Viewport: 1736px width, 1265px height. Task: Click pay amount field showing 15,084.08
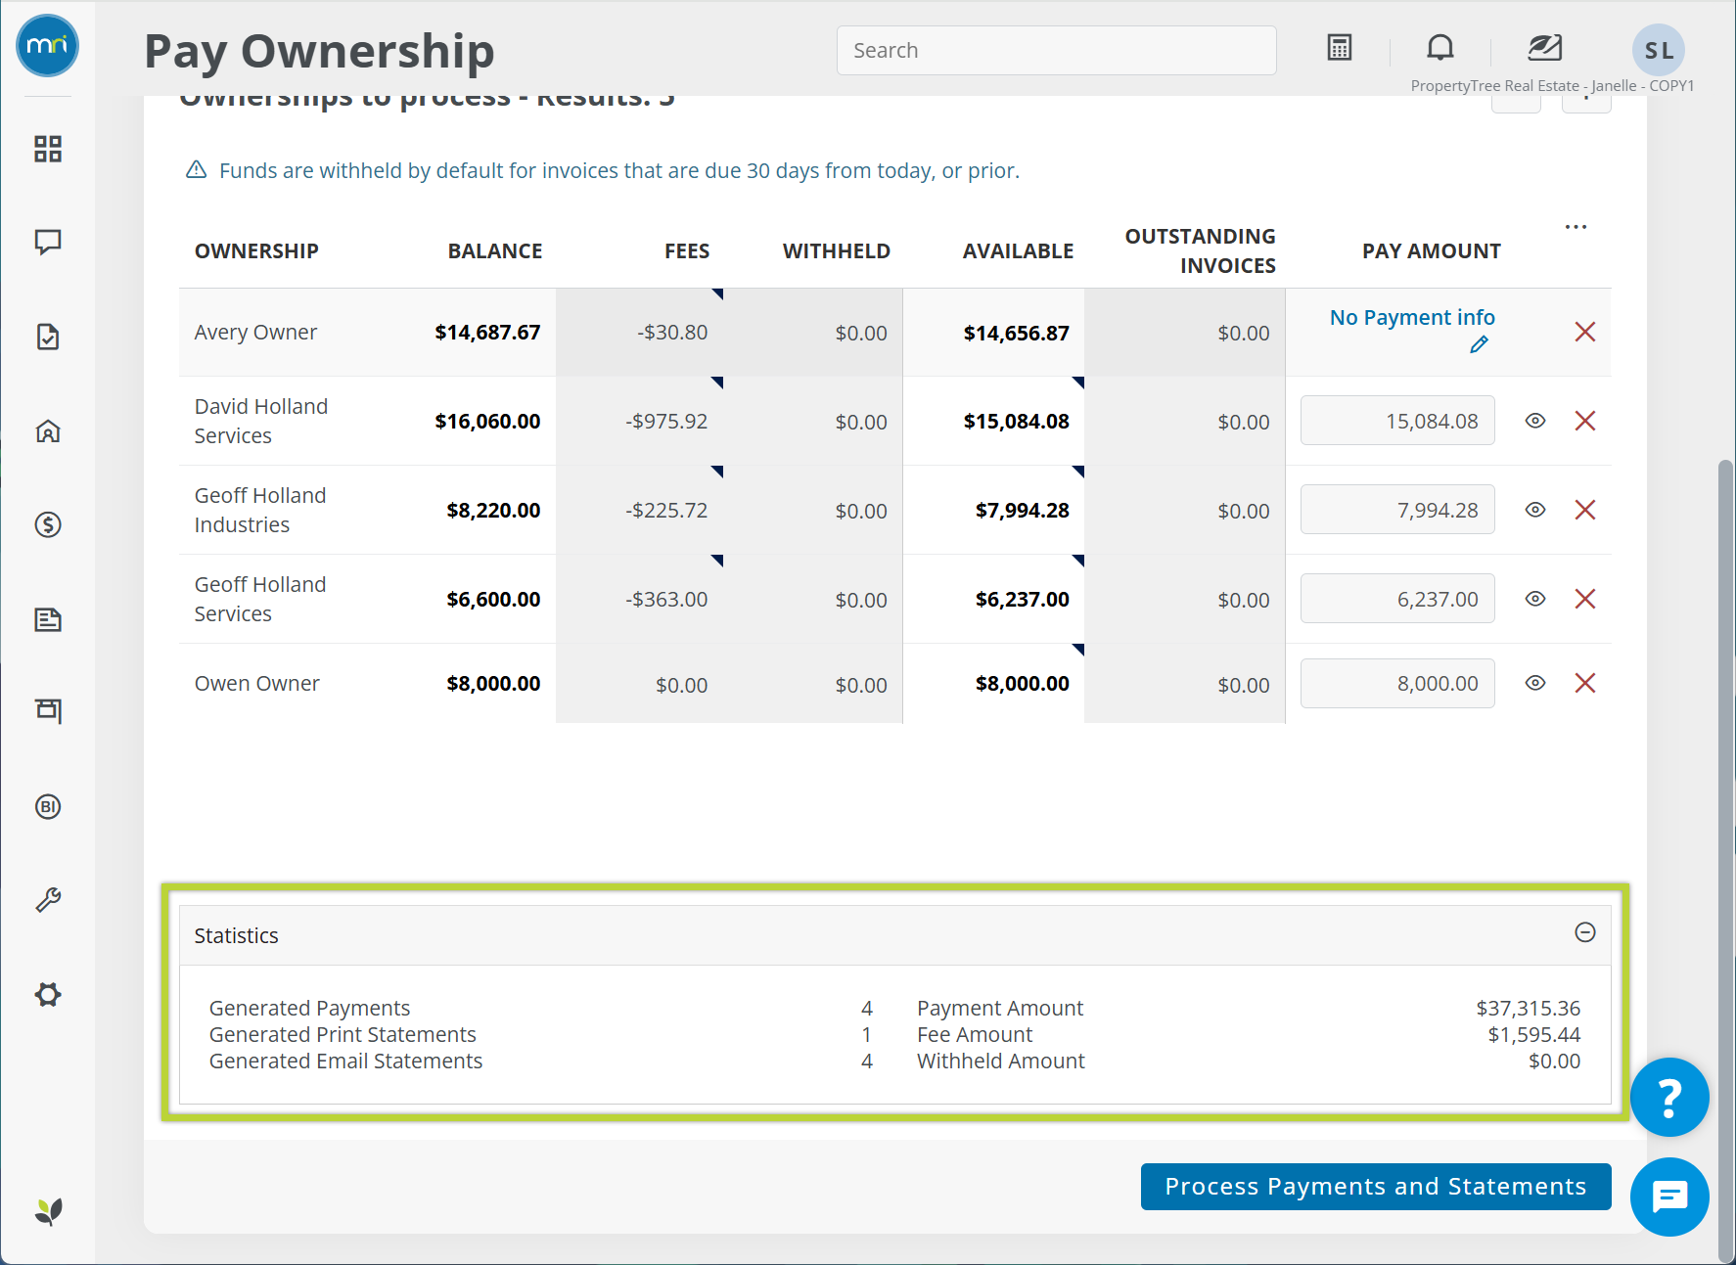click(x=1397, y=421)
